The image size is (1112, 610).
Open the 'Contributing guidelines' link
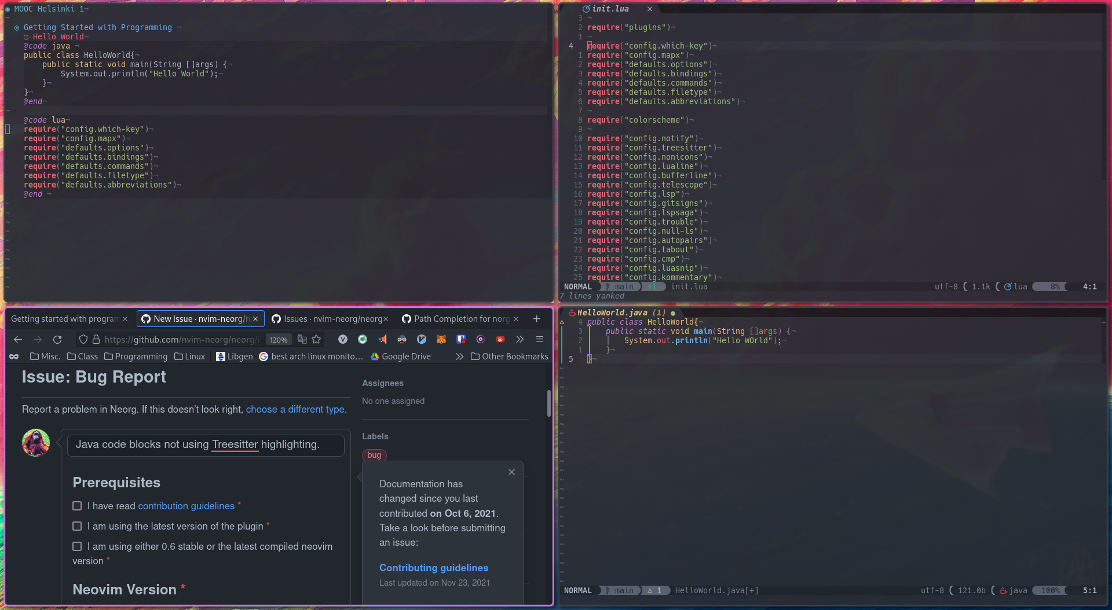433,568
